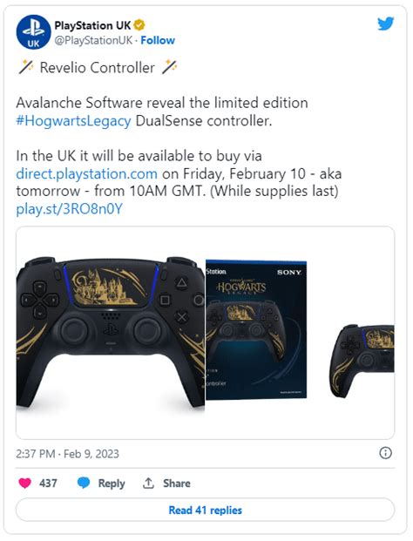Click the Reply text label
The image size is (413, 541).
coord(112,484)
